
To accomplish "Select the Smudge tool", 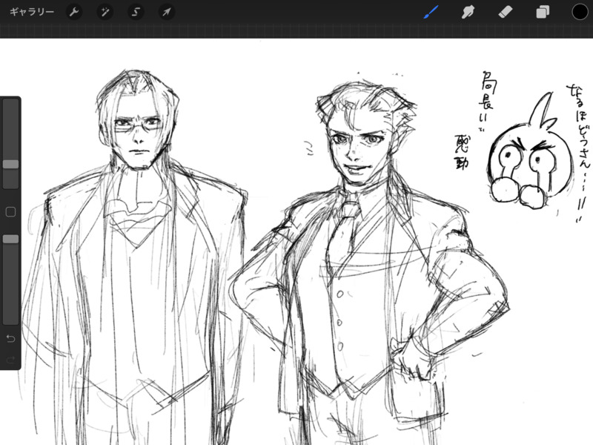I will coord(468,12).
